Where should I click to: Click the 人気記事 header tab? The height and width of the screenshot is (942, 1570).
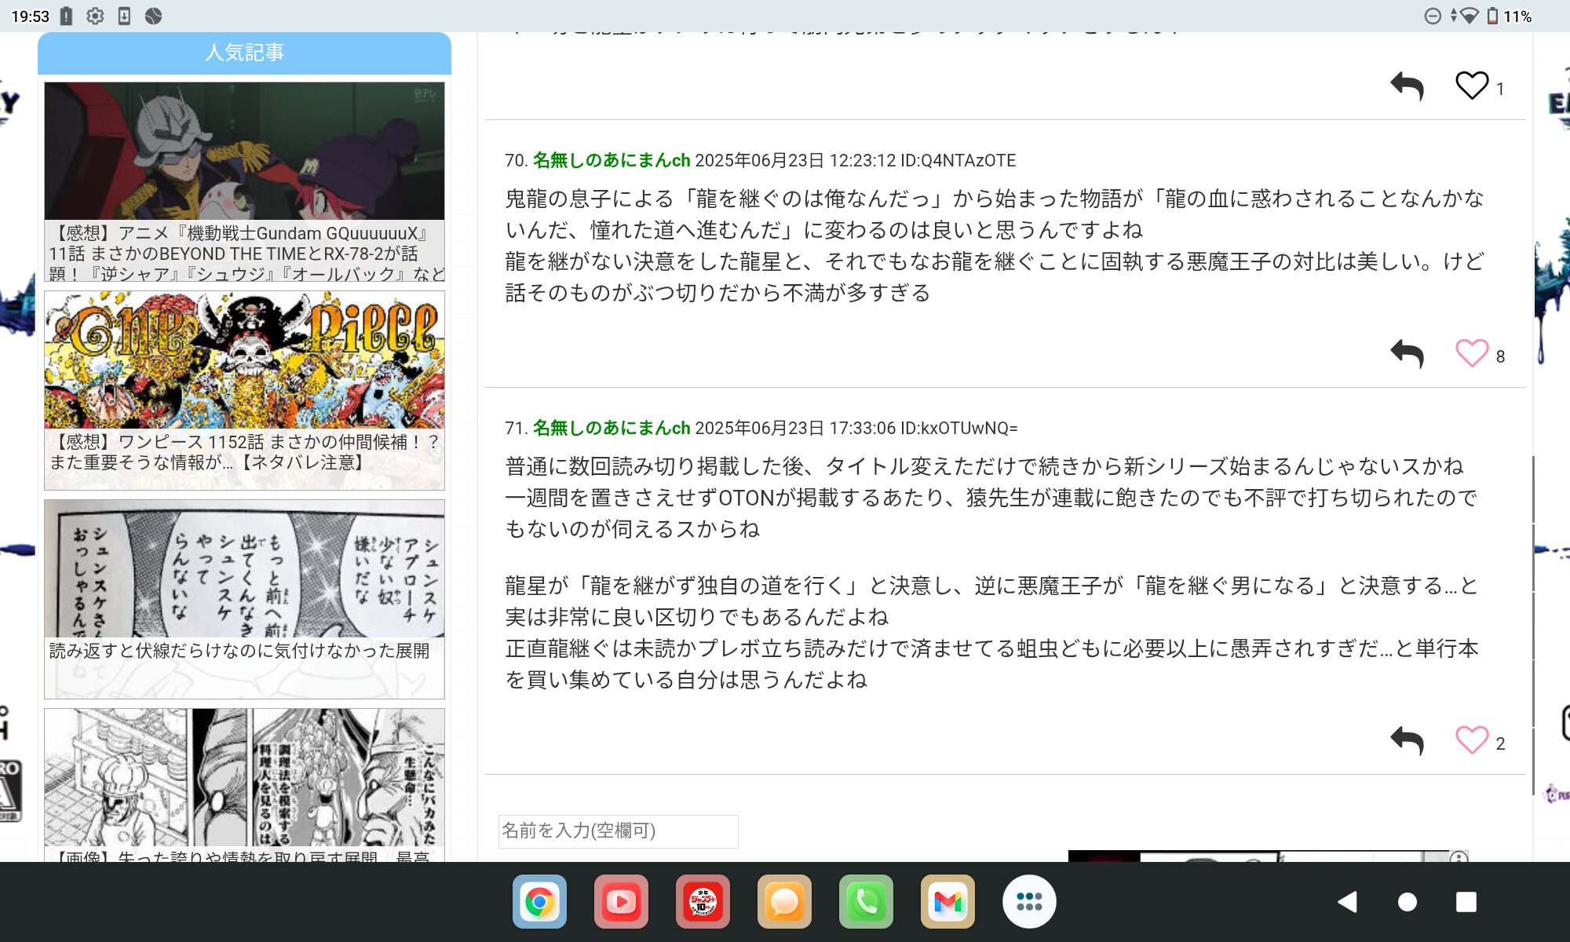(244, 53)
